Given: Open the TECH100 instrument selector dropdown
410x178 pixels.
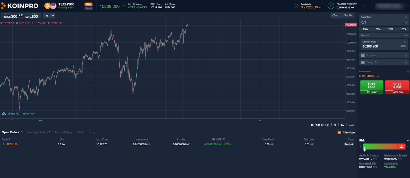Looking at the screenshot, I should click(79, 5).
